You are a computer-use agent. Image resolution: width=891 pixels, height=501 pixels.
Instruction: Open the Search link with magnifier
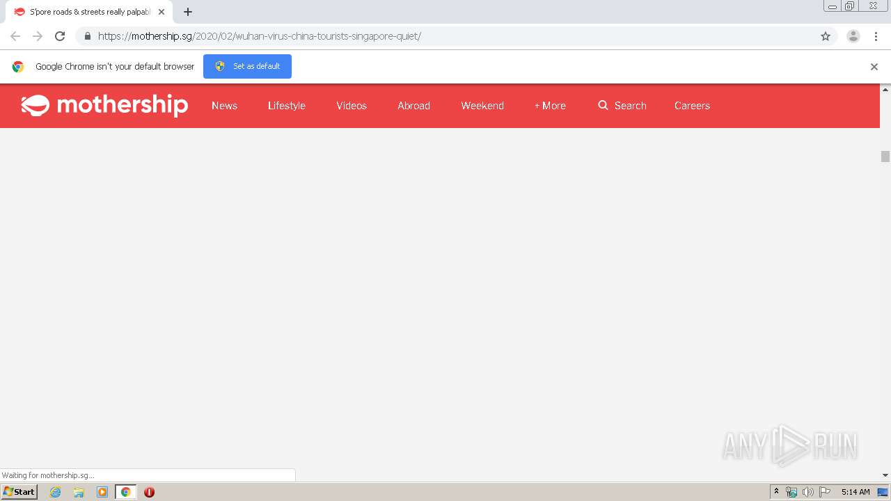coord(622,106)
